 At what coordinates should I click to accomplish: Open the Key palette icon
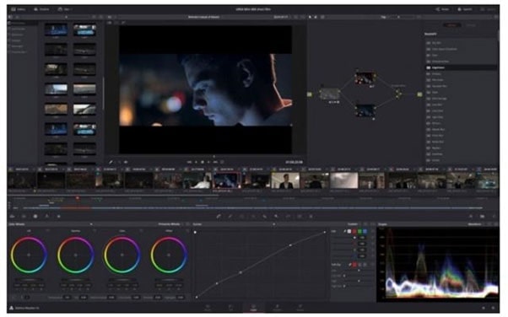276,216
